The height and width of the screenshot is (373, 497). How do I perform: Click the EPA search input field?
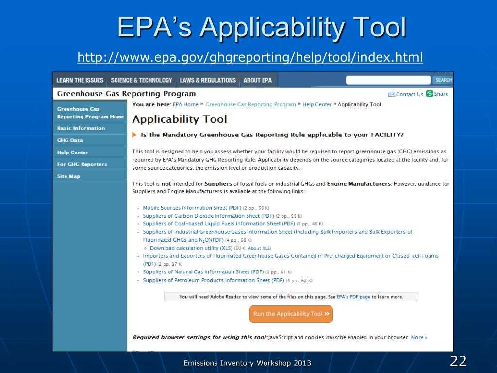[x=388, y=80]
